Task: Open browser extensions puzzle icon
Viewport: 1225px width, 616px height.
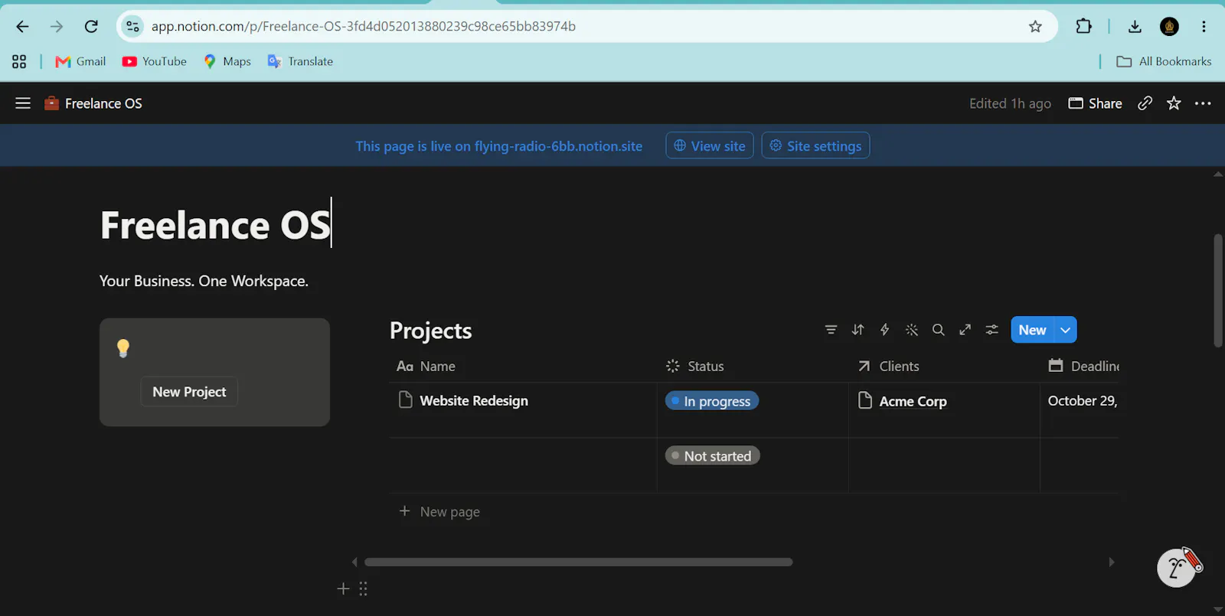Action: coord(1083,27)
